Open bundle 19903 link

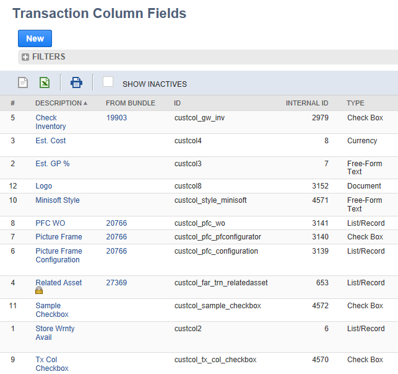[116, 118]
